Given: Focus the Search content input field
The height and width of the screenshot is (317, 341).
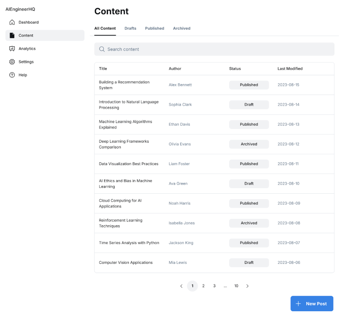Looking at the screenshot, I should coord(216,49).
